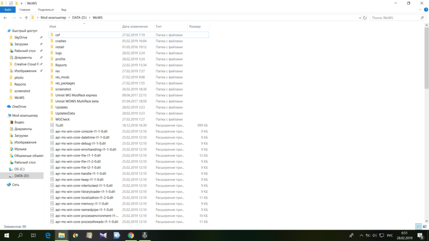
Task: Unpin Загрузки using its pin icon
Action: coord(41,44)
